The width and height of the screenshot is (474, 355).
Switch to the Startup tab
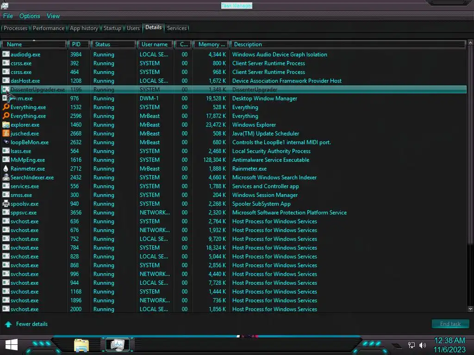[112, 28]
